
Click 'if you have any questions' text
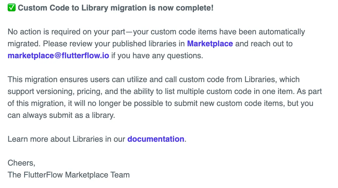point(157,56)
